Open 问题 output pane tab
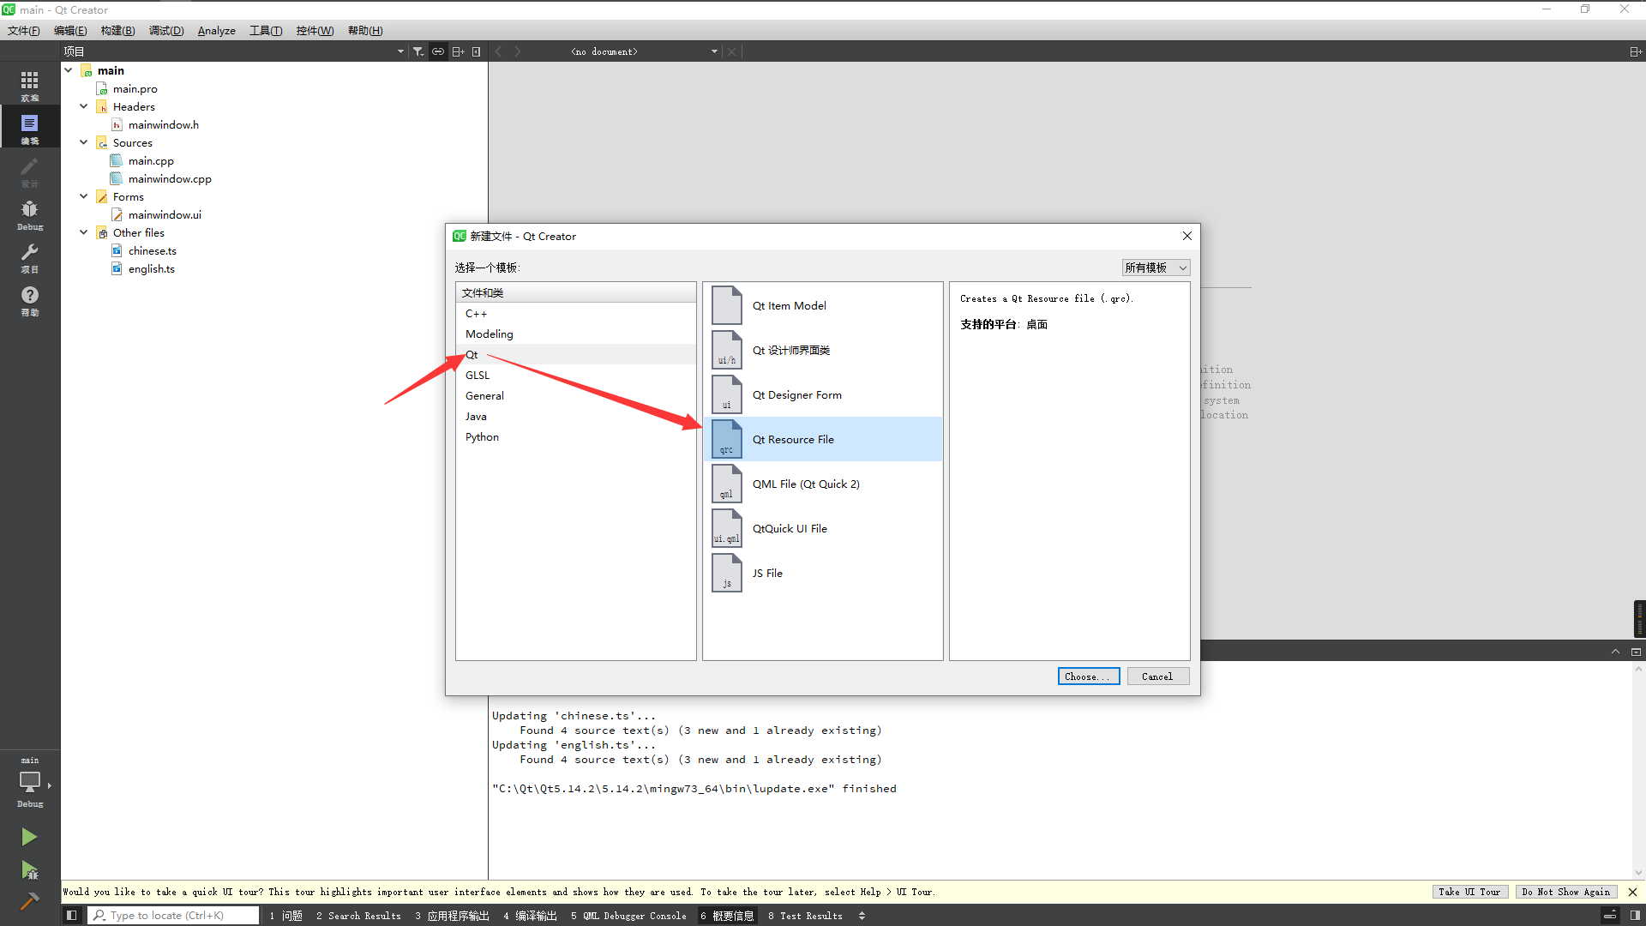This screenshot has height=926, width=1646. coord(285,915)
